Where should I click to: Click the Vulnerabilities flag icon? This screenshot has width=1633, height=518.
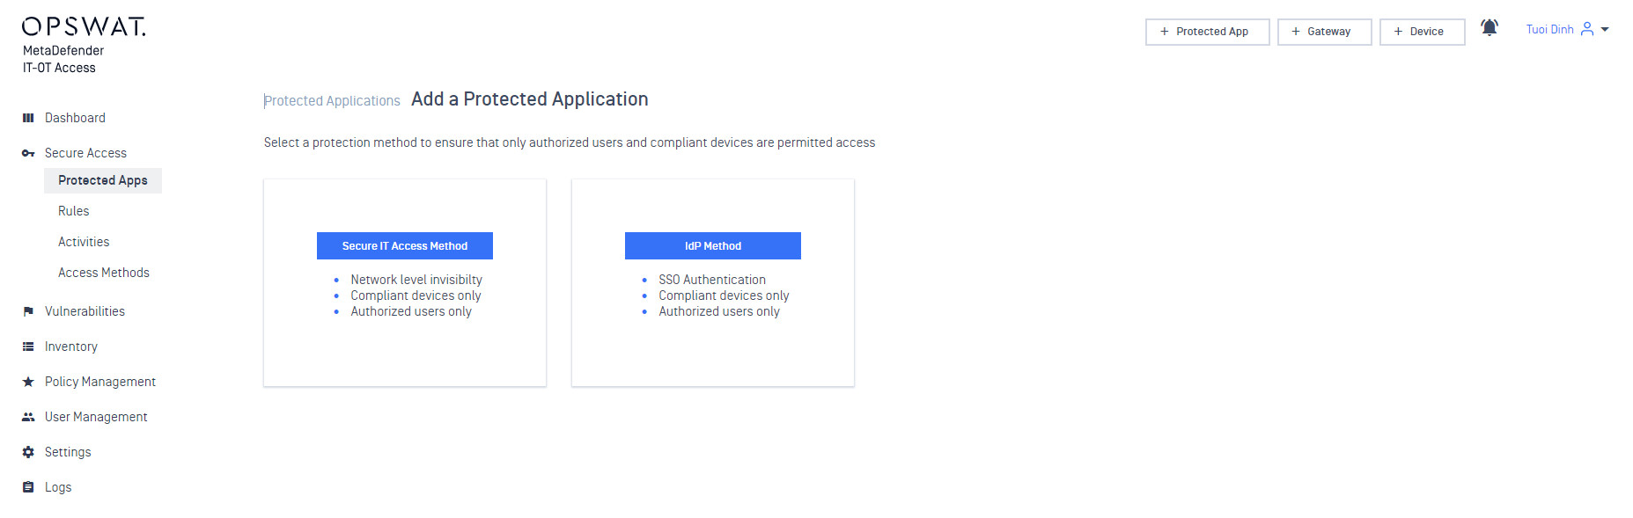(28, 311)
